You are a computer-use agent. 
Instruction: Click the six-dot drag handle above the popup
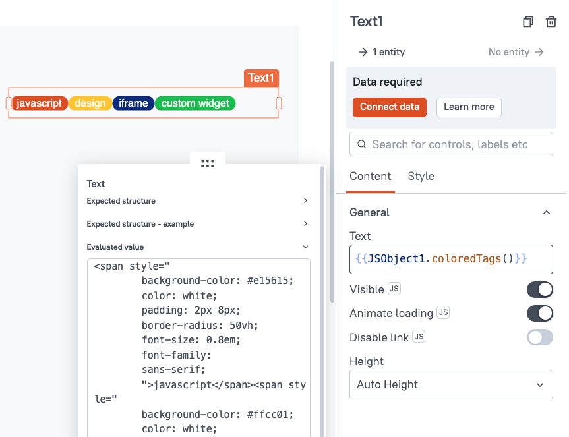pyautogui.click(x=207, y=163)
